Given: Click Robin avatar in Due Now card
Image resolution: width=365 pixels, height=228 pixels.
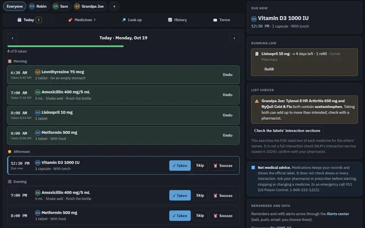Looking at the screenshot, I should tap(254, 19).
